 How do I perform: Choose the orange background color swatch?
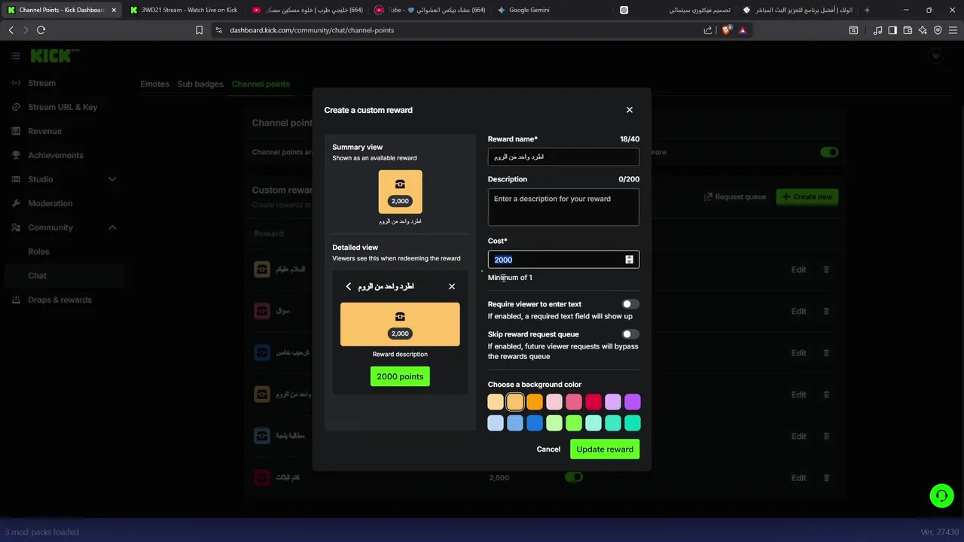point(535,402)
